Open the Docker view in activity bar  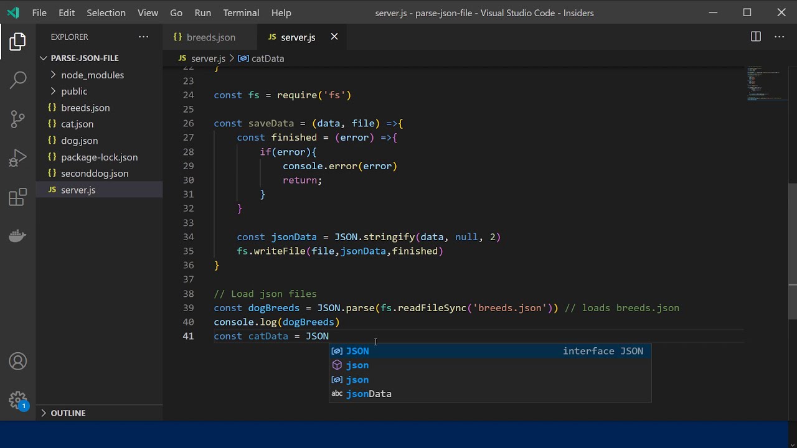17,236
